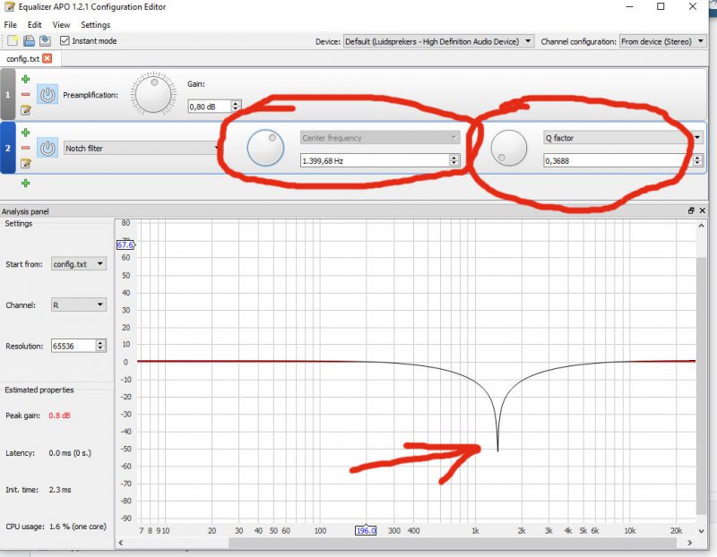This screenshot has height=557, width=717.
Task: Click the Q factor value field 0,3688
Action: coord(618,160)
